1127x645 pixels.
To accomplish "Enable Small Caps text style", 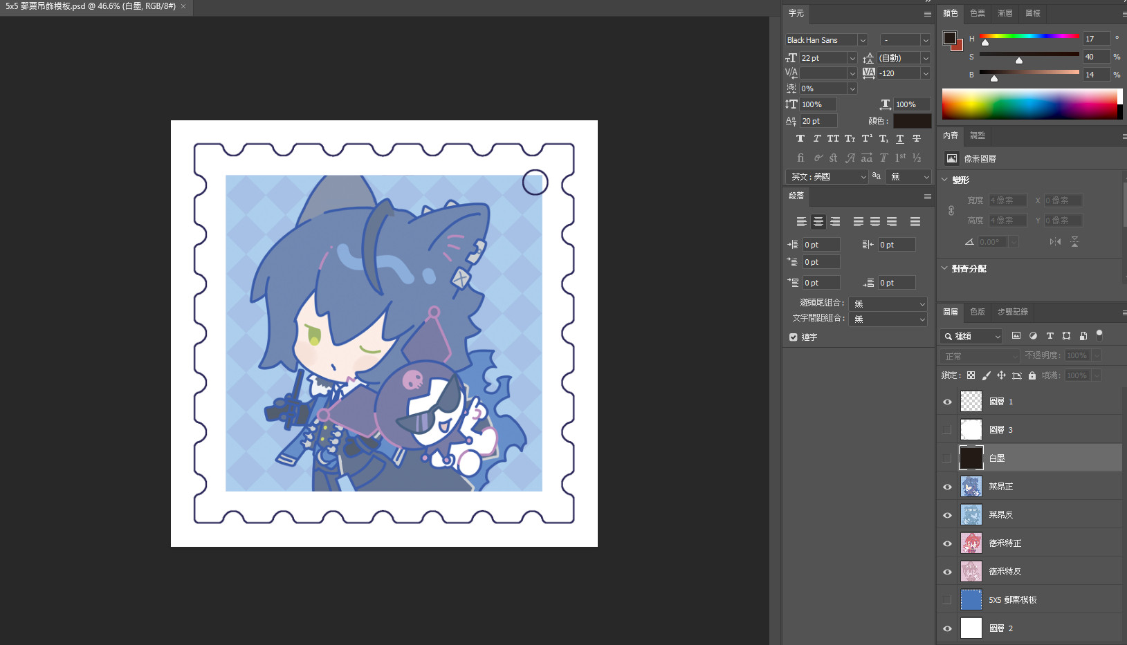I will click(850, 139).
